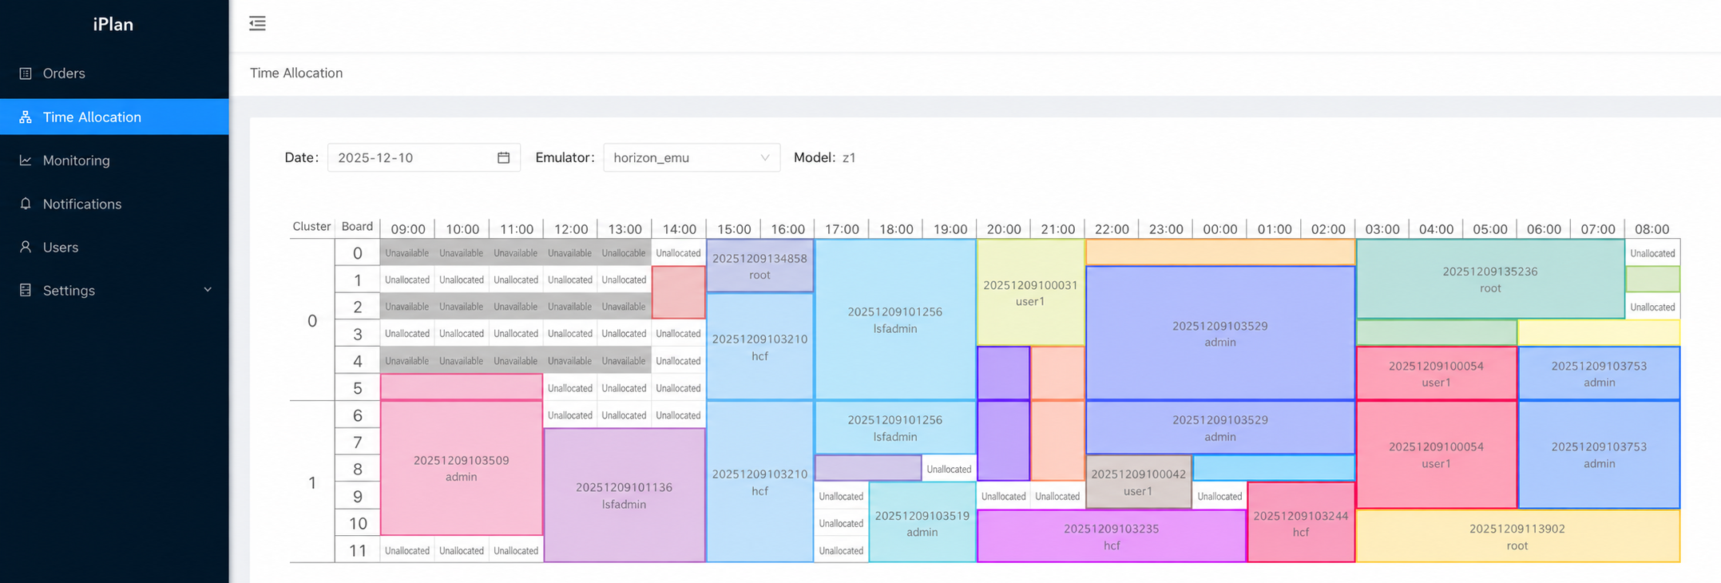1721x583 pixels.
Task: Click the orange block on board 0 at 22:00
Action: (x=1220, y=252)
